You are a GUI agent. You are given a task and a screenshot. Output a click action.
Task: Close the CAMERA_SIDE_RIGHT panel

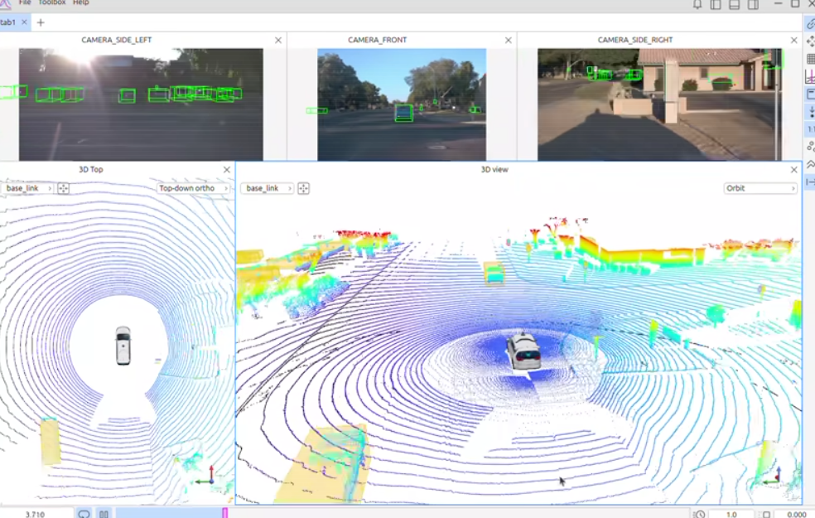click(x=793, y=40)
